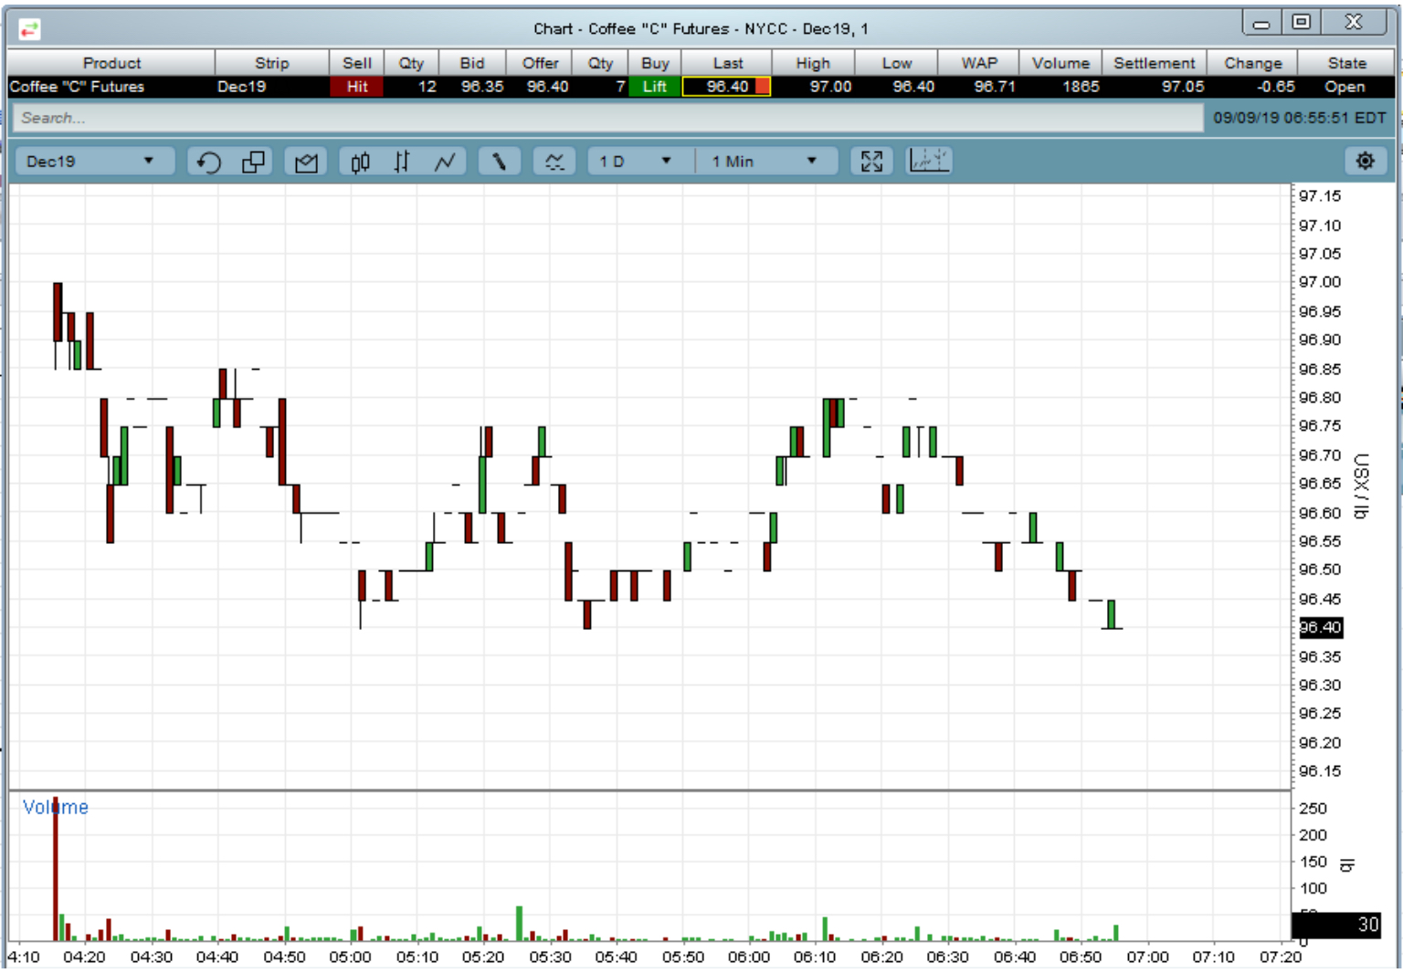The height and width of the screenshot is (973, 1403).
Task: Click the WAP column header
Action: [979, 63]
